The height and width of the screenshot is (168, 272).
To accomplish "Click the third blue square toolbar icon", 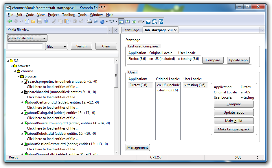I will tap(161, 22).
